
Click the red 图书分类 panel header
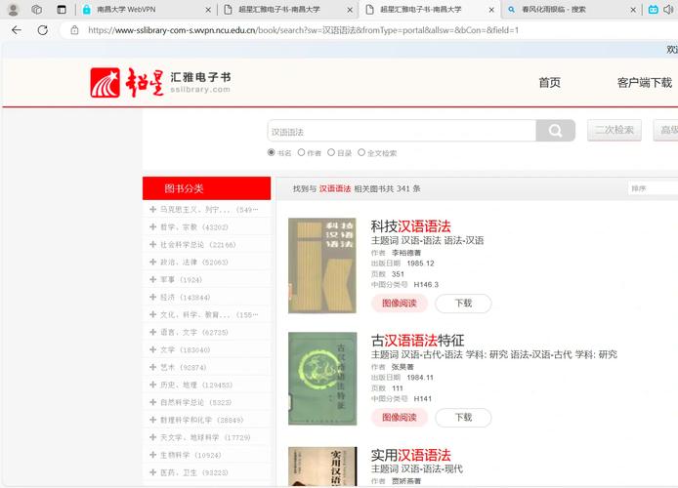tap(207, 188)
